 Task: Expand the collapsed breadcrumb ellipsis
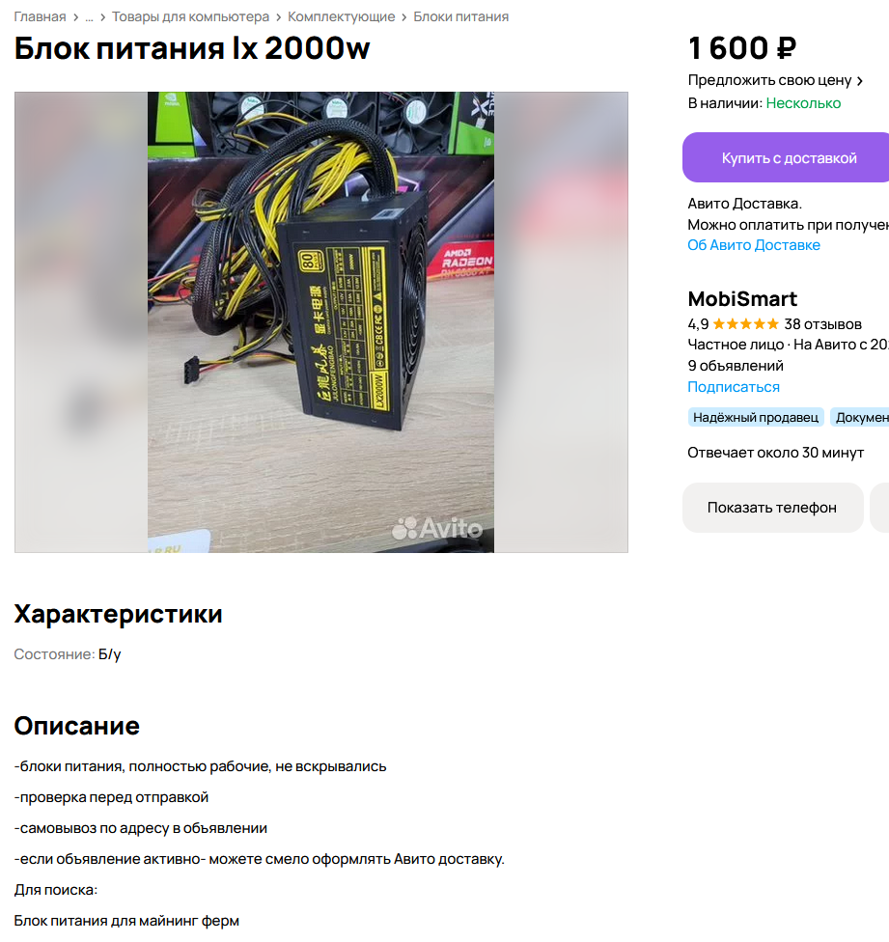click(89, 16)
